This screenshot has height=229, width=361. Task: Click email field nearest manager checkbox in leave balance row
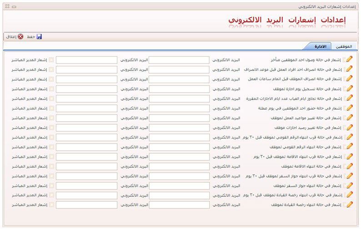click(x=86, y=128)
